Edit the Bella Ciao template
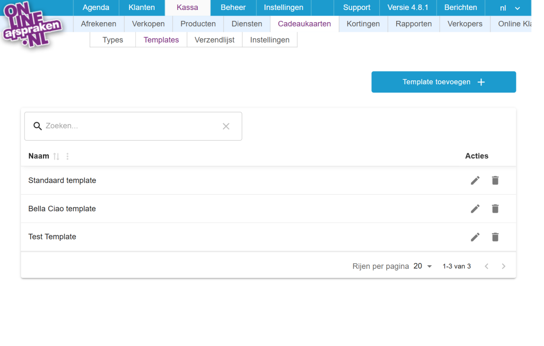 [475, 209]
